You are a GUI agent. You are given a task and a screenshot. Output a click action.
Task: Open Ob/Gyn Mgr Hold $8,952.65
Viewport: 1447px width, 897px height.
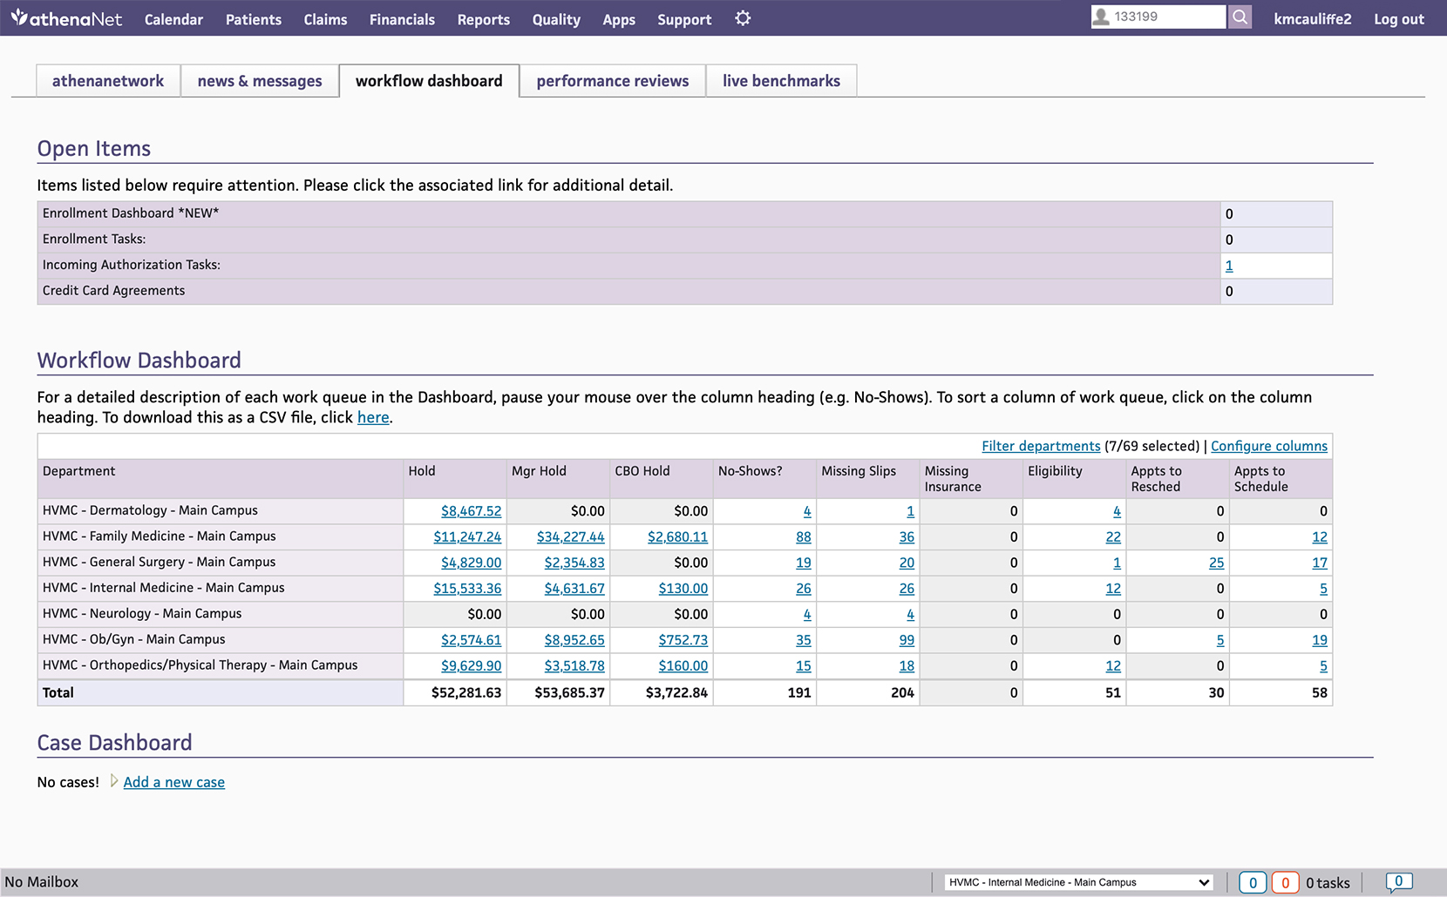tap(574, 640)
